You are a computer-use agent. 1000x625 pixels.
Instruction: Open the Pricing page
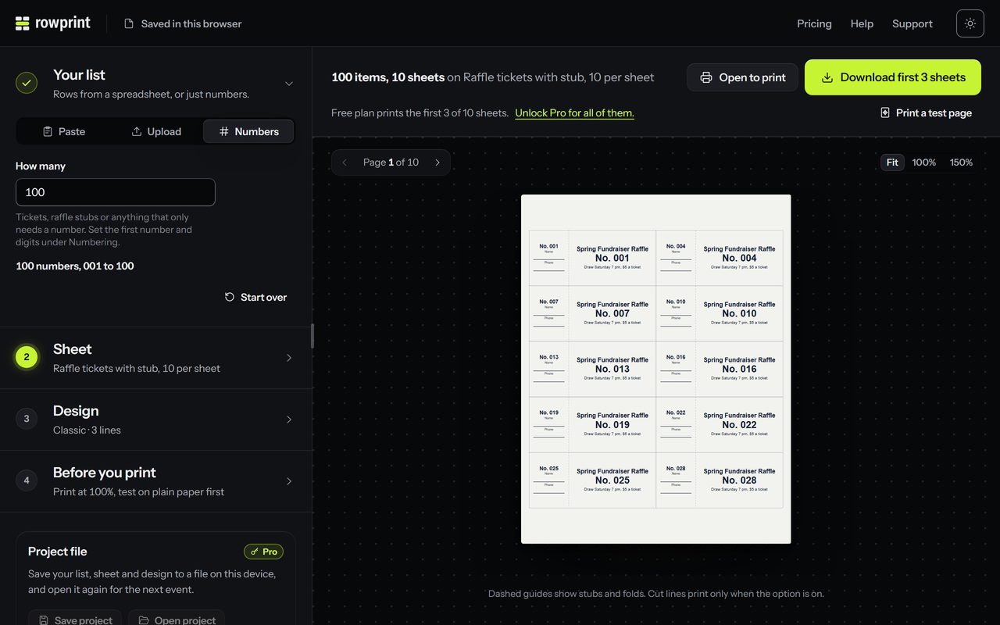point(814,23)
